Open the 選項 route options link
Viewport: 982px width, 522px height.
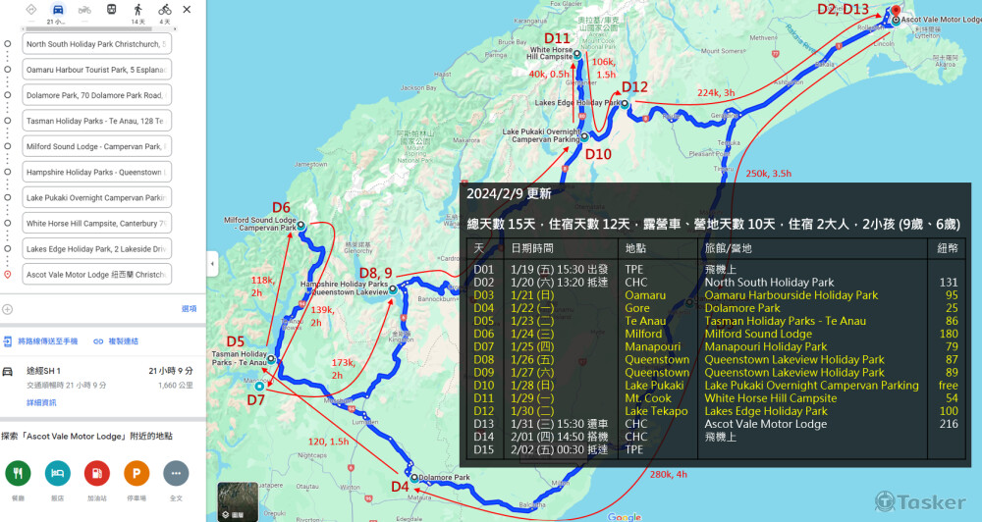tap(190, 309)
